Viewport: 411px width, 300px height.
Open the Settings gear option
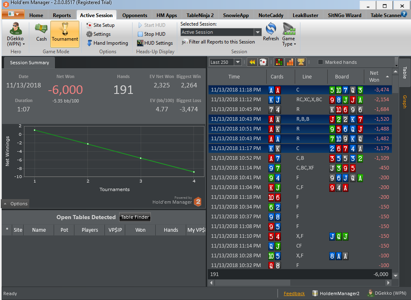[x=98, y=34]
